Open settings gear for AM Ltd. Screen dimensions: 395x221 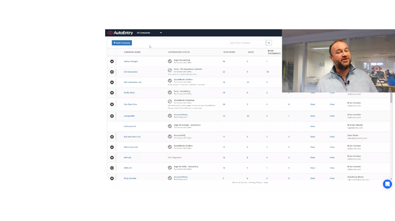pyautogui.click(x=112, y=157)
